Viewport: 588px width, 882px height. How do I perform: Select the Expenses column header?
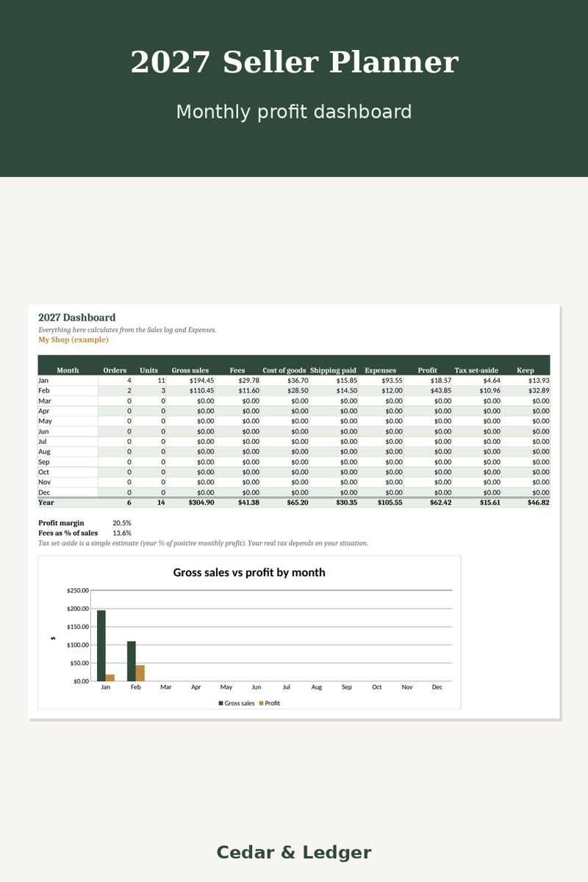381,370
